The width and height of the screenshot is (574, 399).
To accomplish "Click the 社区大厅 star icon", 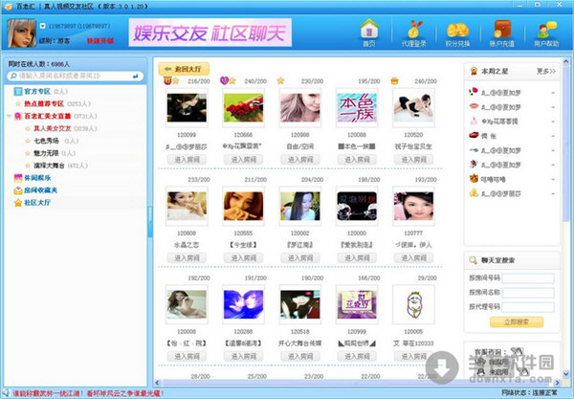I will pyautogui.click(x=18, y=203).
